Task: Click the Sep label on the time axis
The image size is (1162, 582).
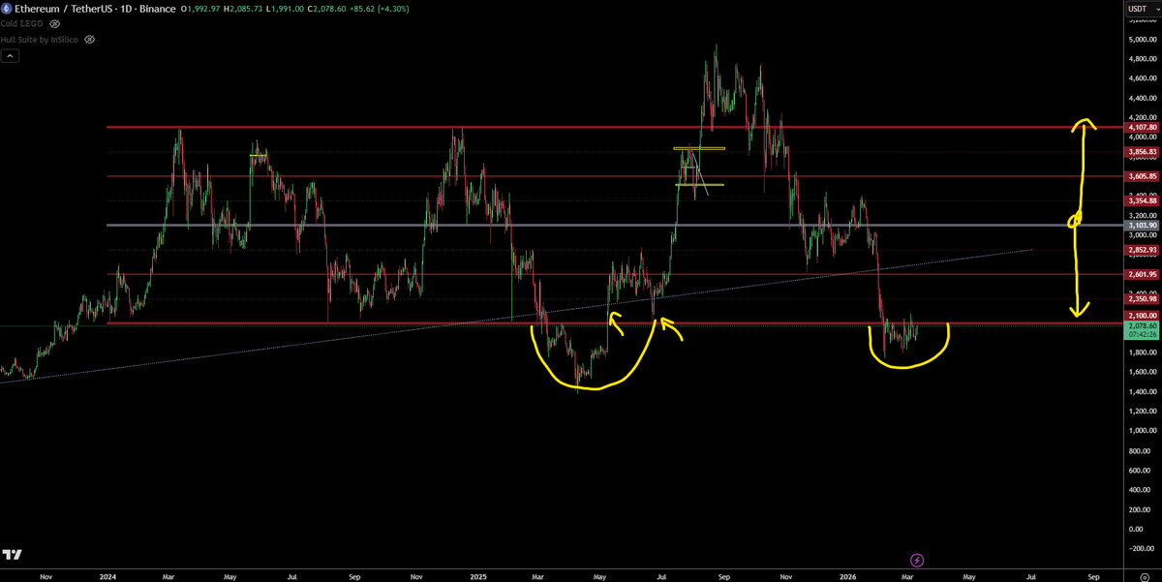Action: 353,575
